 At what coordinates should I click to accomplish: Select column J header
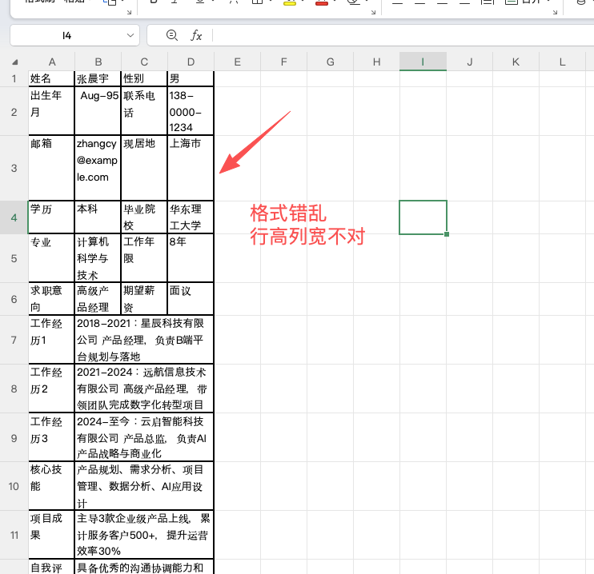click(x=470, y=62)
